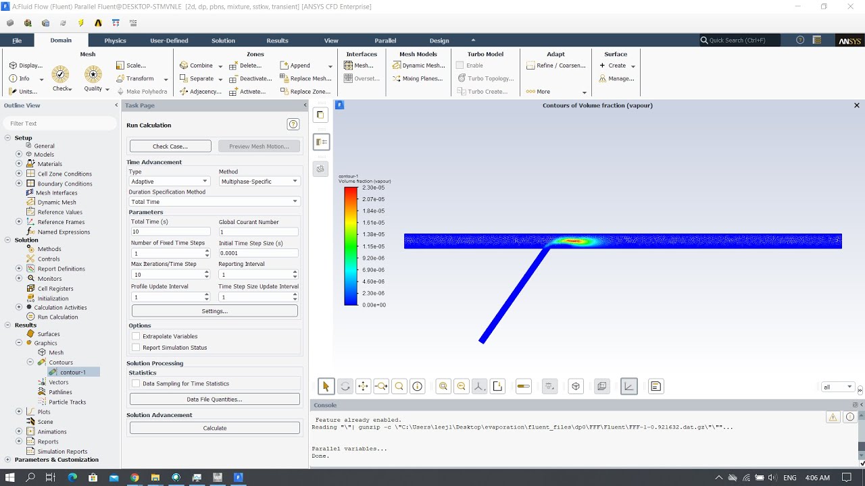Click the headlight/report layout icon
Image resolution: width=865 pixels, height=486 pixels.
tap(655, 386)
